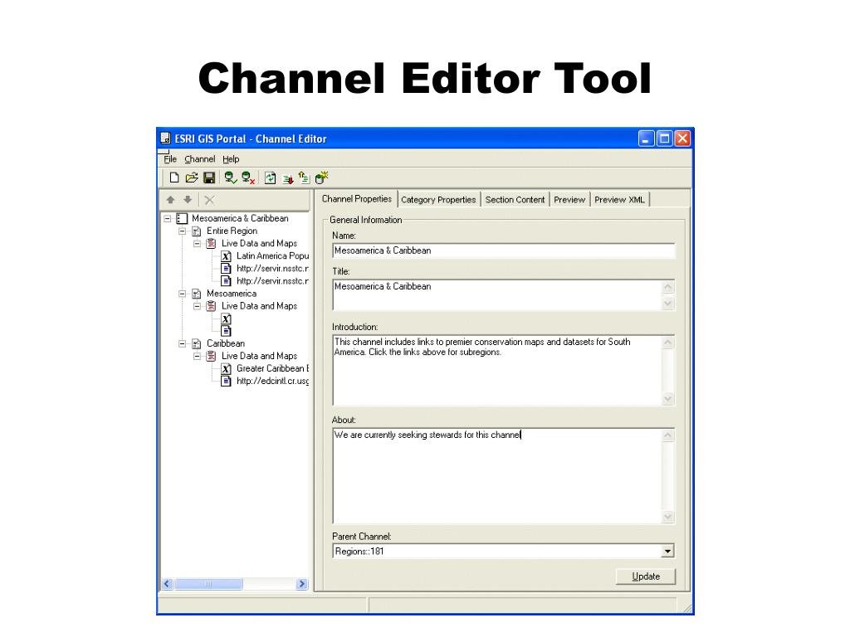Collapse the Entire Region tree node

pyautogui.click(x=183, y=231)
